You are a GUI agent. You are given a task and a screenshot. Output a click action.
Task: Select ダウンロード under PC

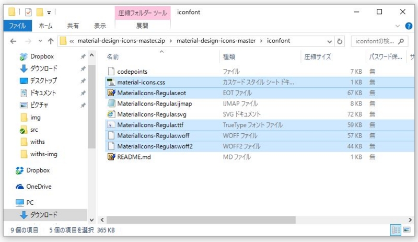coord(43,214)
